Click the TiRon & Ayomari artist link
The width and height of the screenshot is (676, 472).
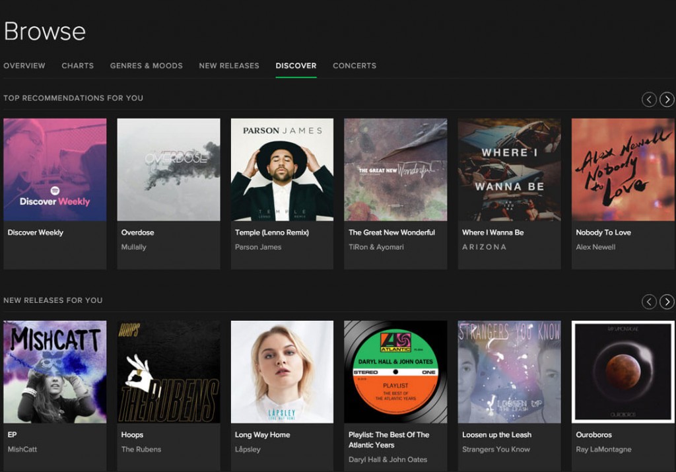[376, 247]
